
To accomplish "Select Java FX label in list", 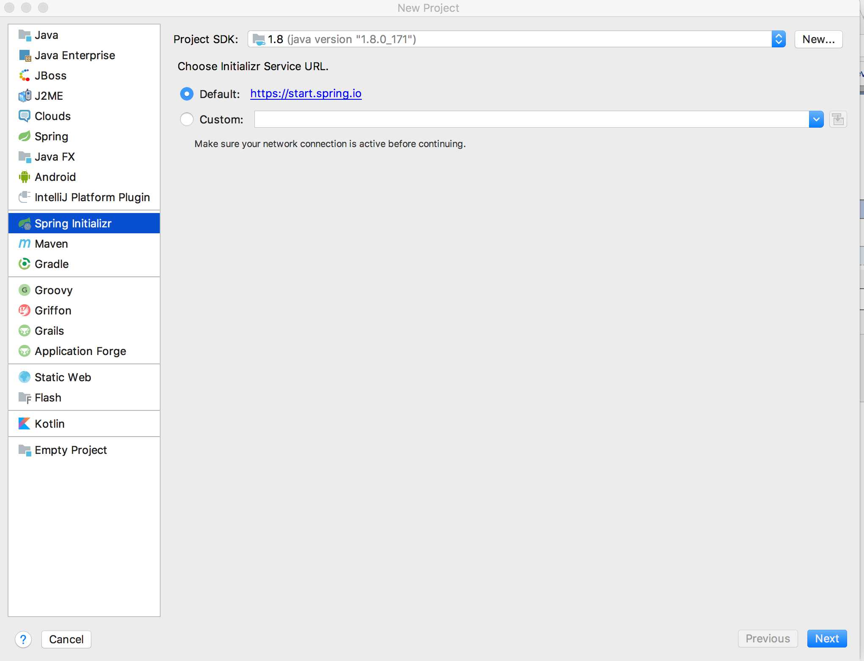I will [55, 157].
